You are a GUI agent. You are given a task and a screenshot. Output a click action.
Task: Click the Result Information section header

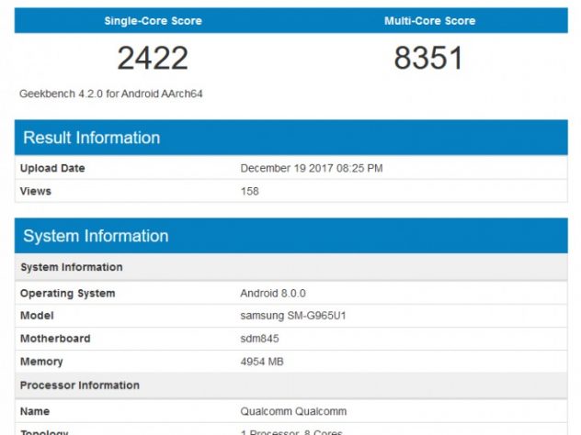pos(92,138)
